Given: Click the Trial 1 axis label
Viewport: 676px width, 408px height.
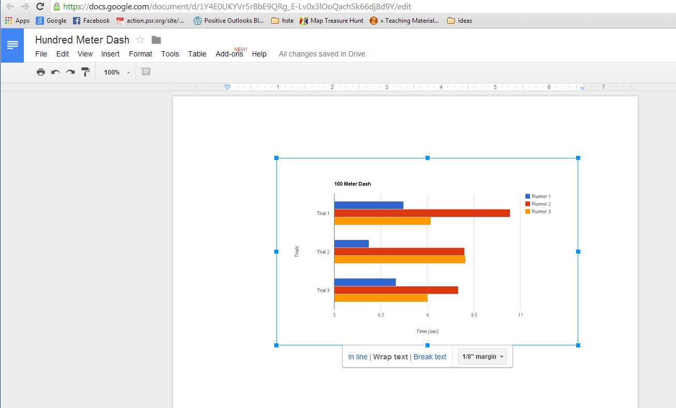Looking at the screenshot, I should [323, 213].
